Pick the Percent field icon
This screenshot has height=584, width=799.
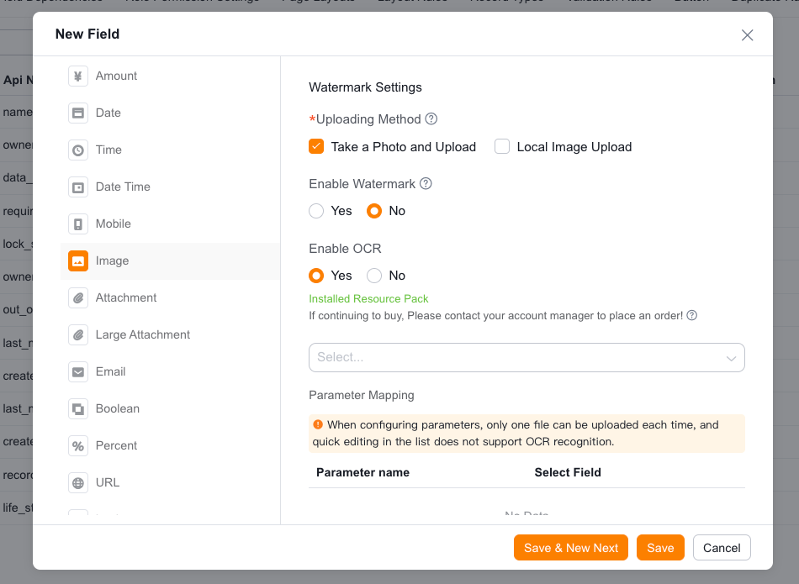78,446
